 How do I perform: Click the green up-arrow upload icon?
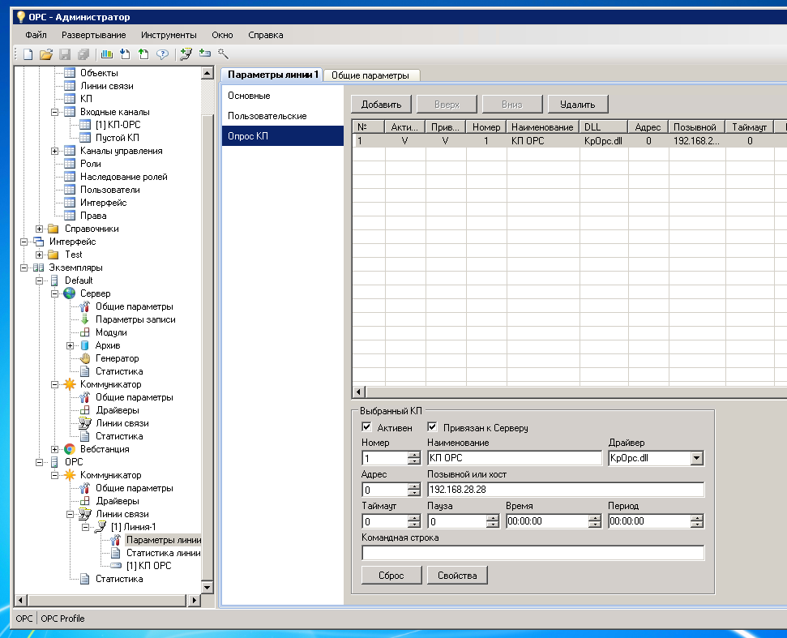coord(143,54)
